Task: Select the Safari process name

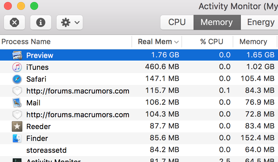Action: click(36, 79)
